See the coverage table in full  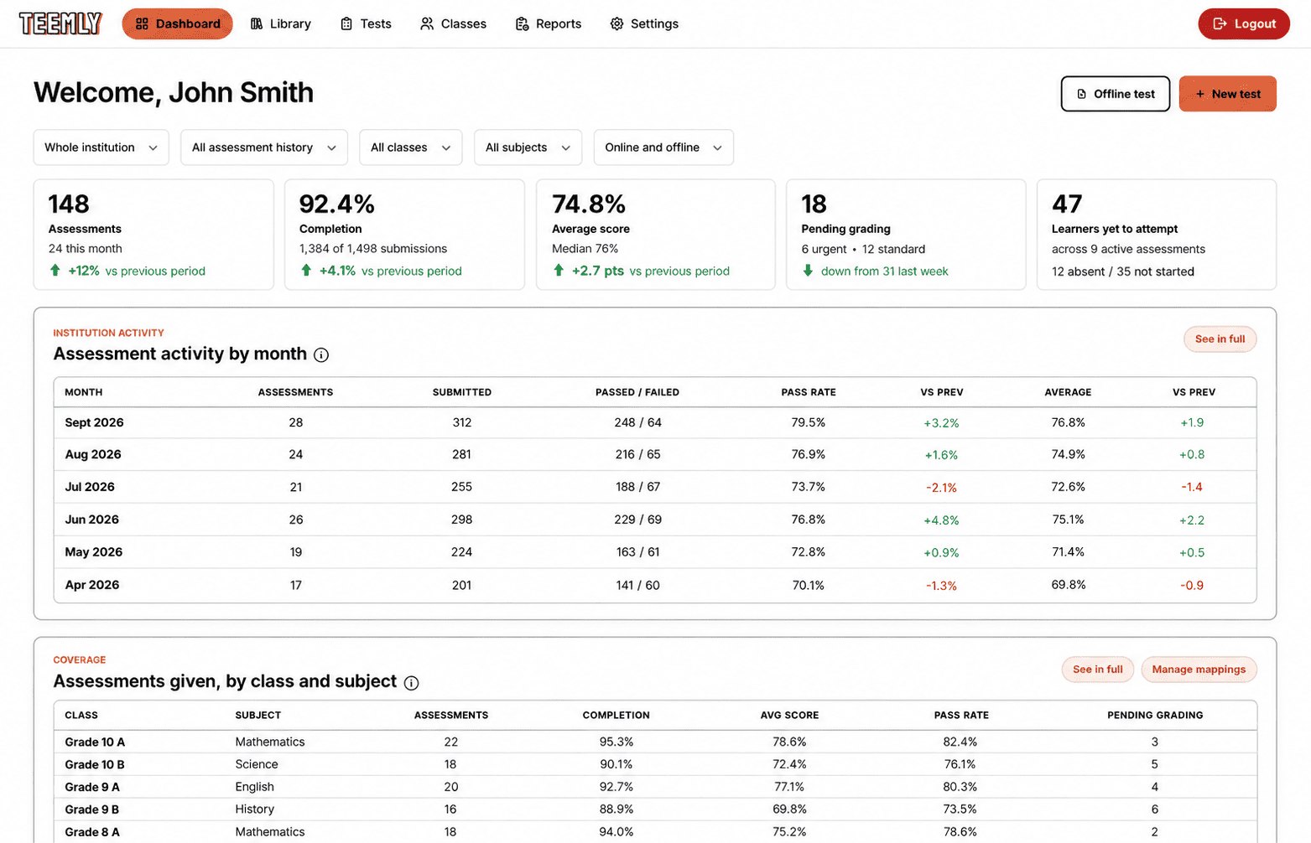[x=1097, y=670]
